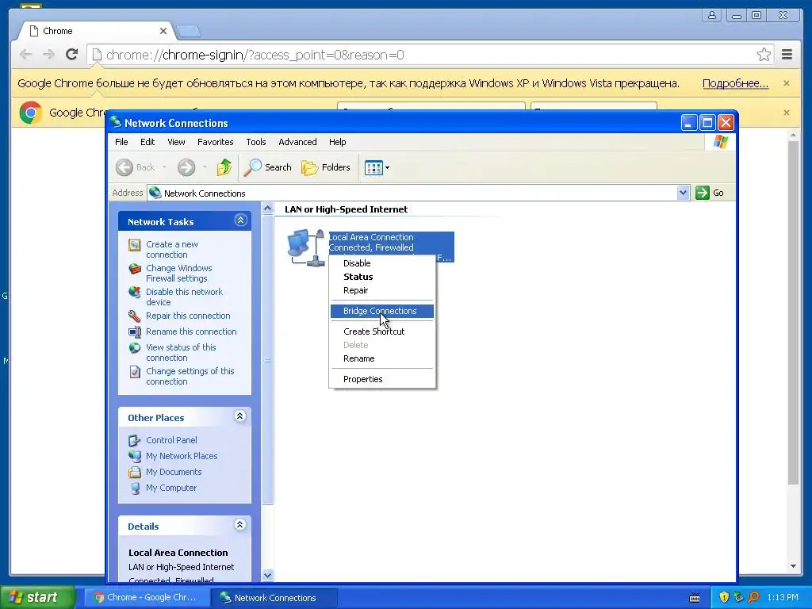Open the Favorites menu
The width and height of the screenshot is (812, 609).
pyautogui.click(x=216, y=142)
